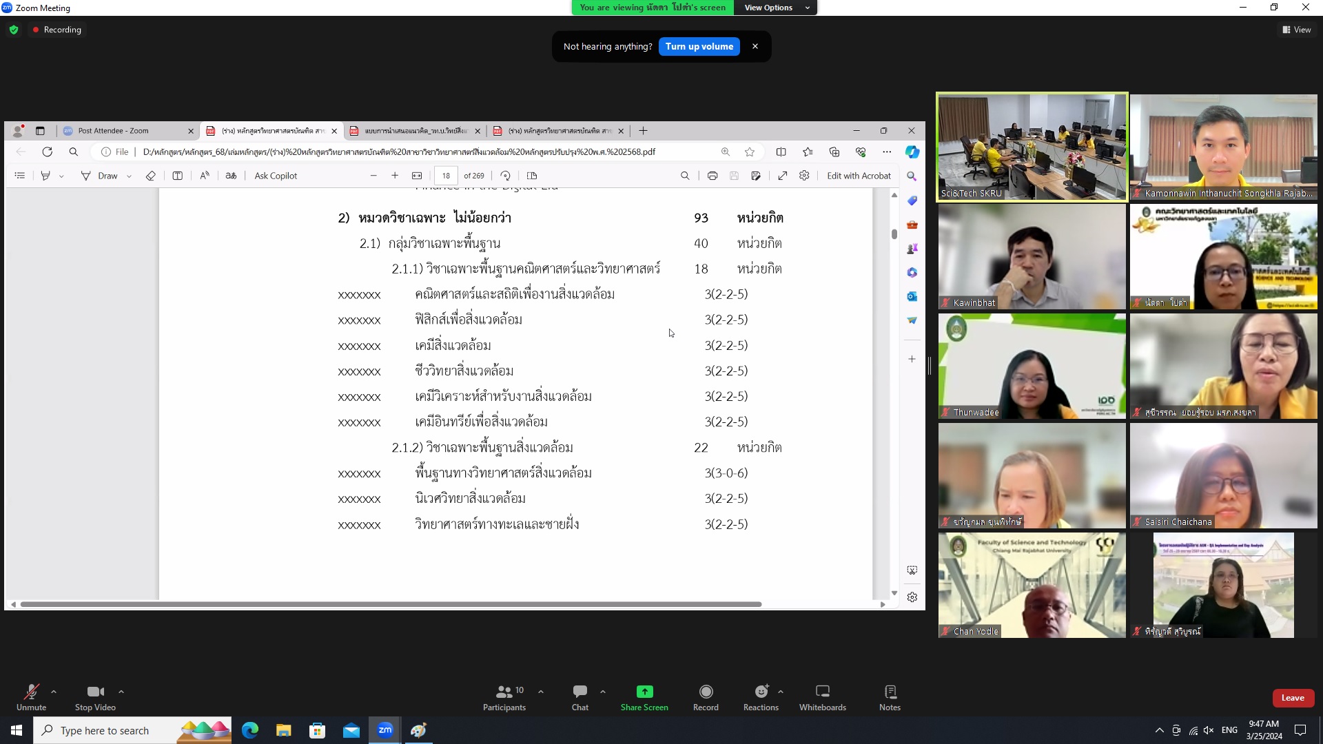Toggle fit to width in PDF viewer

tap(417, 176)
